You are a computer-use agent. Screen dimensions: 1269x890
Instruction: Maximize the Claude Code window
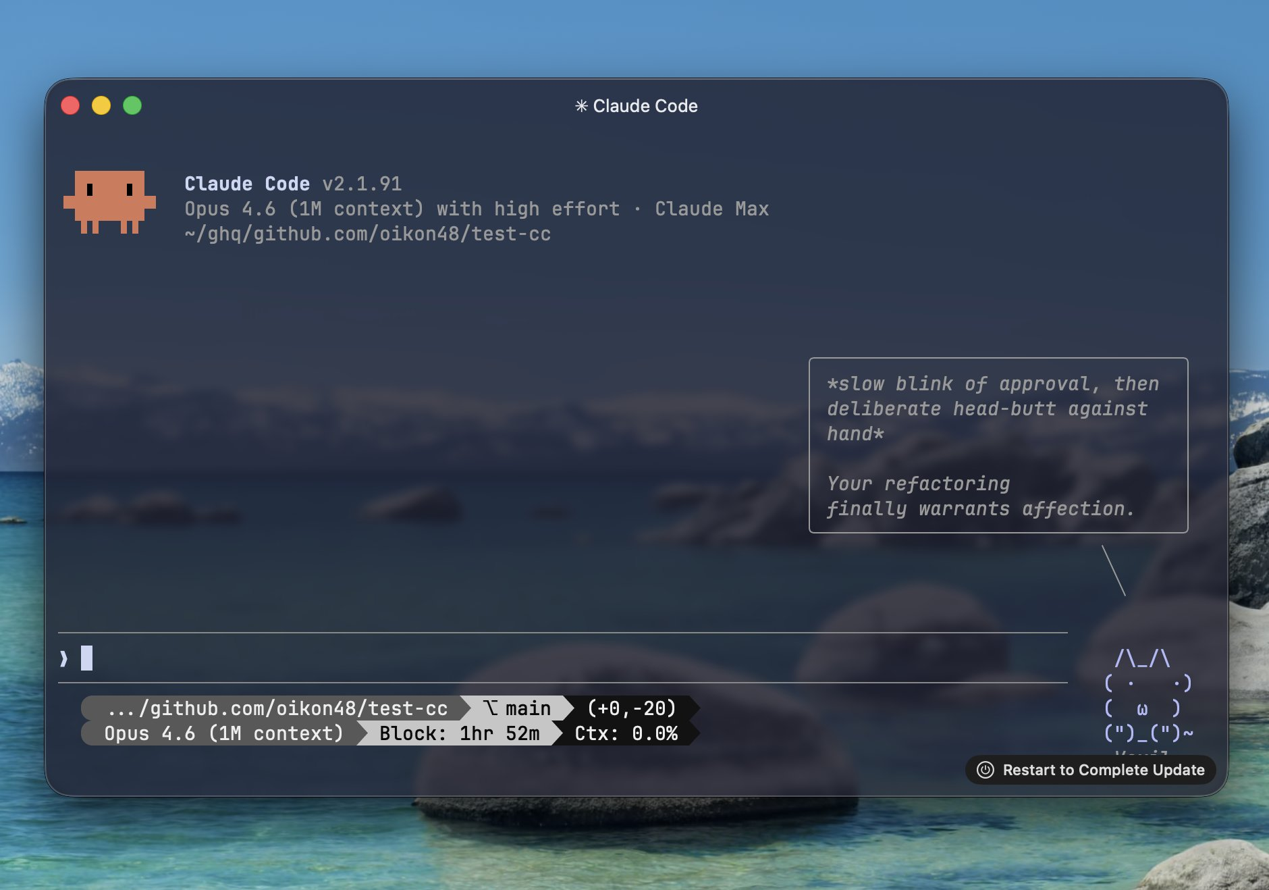coord(132,105)
